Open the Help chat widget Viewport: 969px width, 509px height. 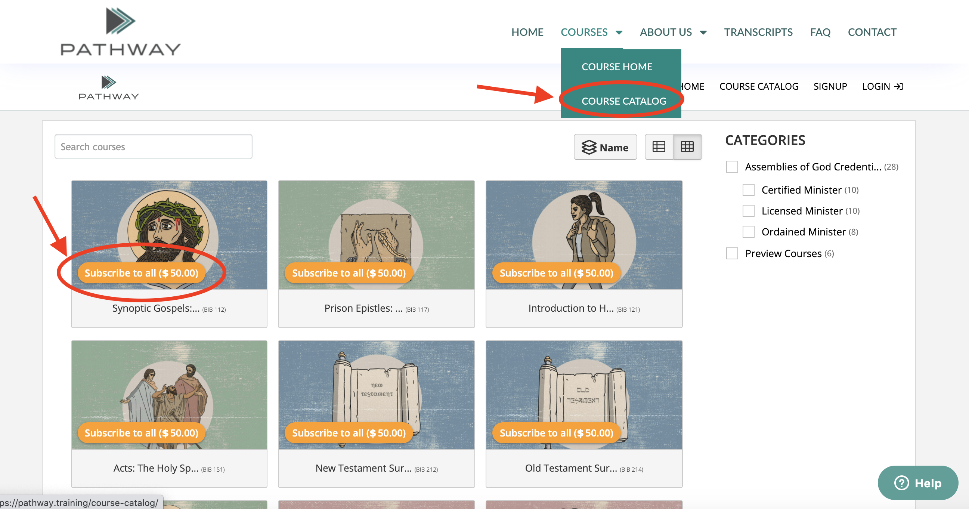click(917, 483)
